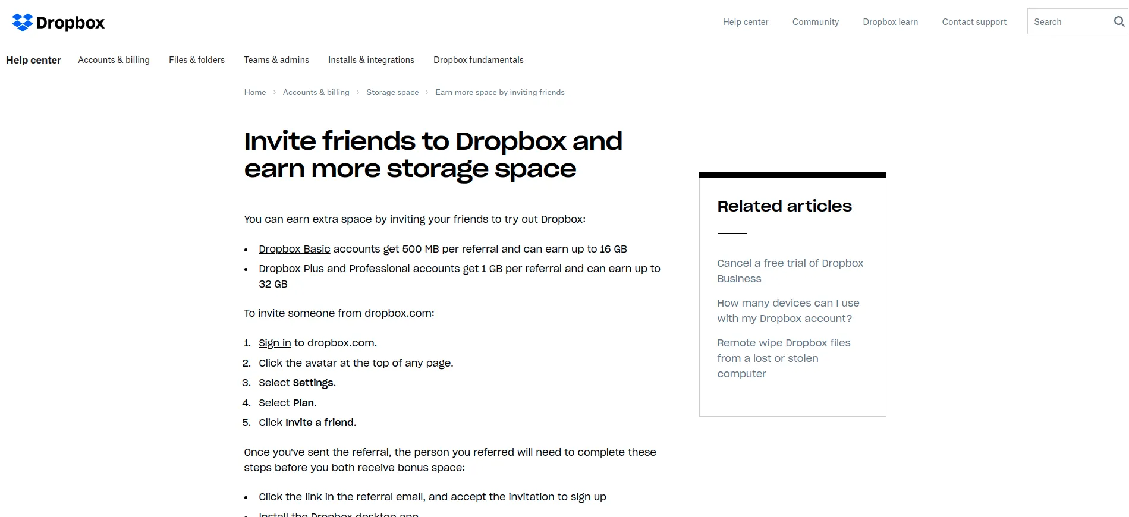Open Dropbox learn from the top navigation
This screenshot has height=517, width=1129.
890,22
